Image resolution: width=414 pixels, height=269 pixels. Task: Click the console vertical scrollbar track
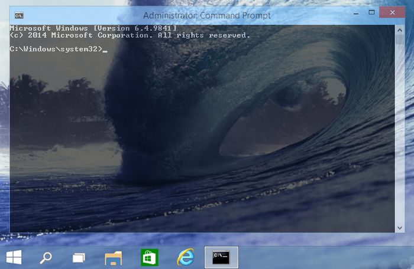click(x=399, y=130)
